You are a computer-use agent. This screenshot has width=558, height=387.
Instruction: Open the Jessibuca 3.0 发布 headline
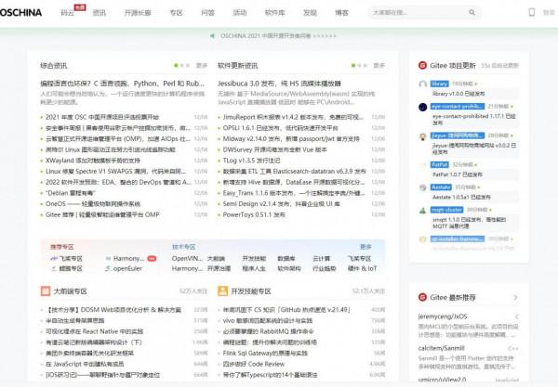coord(279,84)
